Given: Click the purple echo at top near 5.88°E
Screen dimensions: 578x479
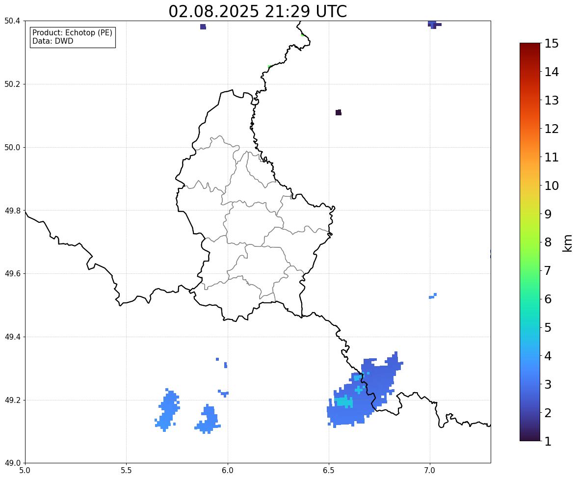Looking at the screenshot, I should (203, 27).
